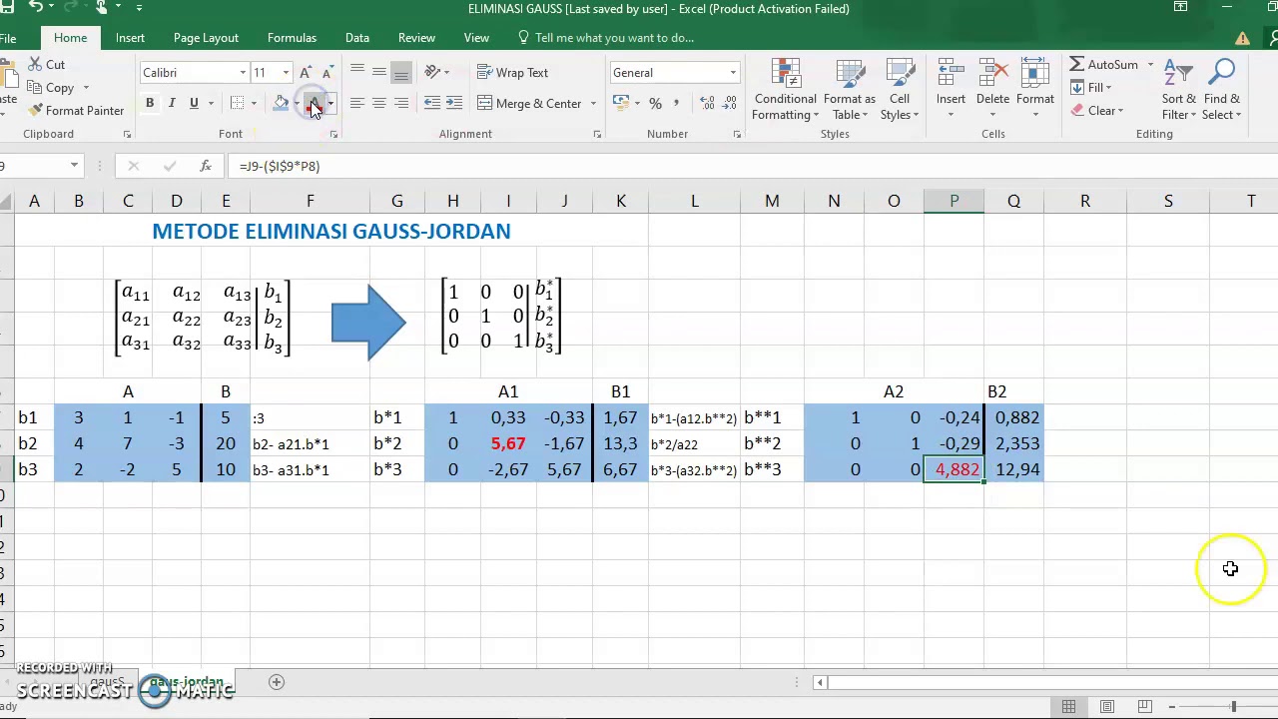Screen dimensions: 1278x719
Task: Apply percent style format
Action: (655, 103)
